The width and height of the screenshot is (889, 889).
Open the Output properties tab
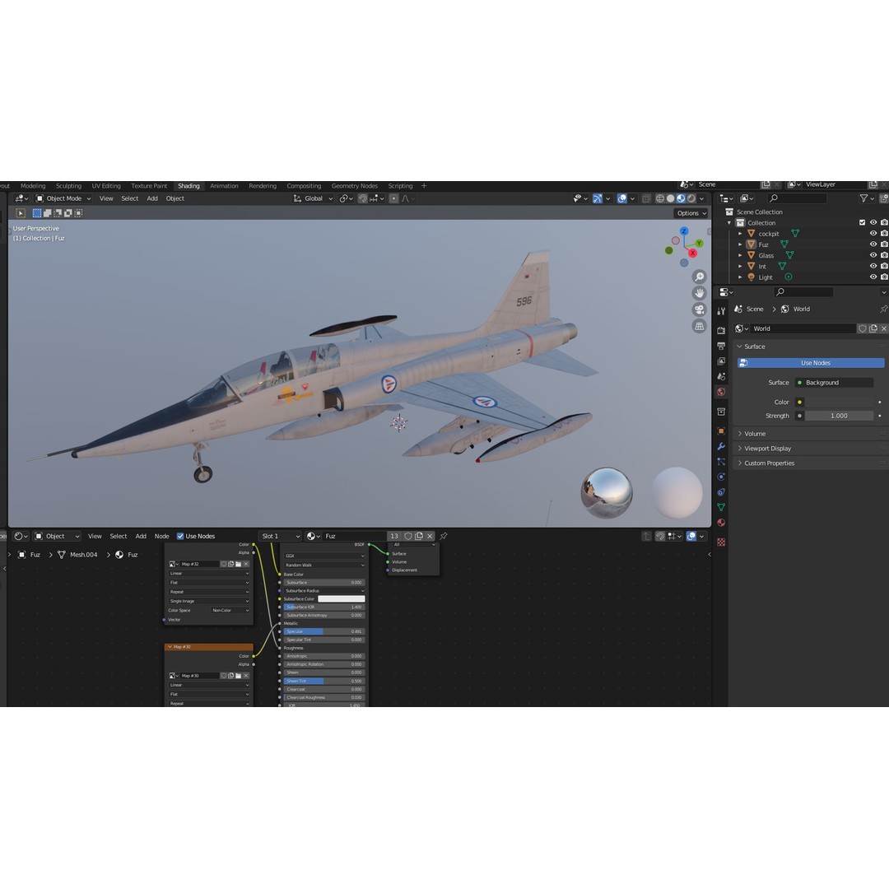click(721, 346)
